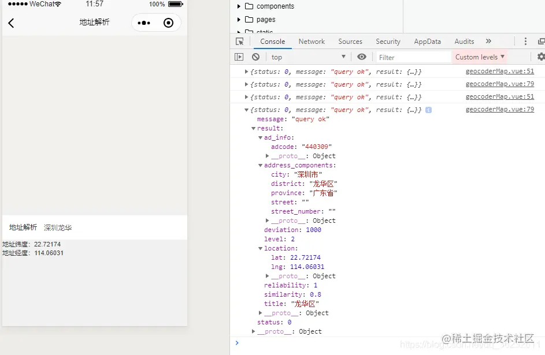Screen dimensions: 545x355
Task: Open the Custom levels dropdown
Action: click(x=480, y=57)
